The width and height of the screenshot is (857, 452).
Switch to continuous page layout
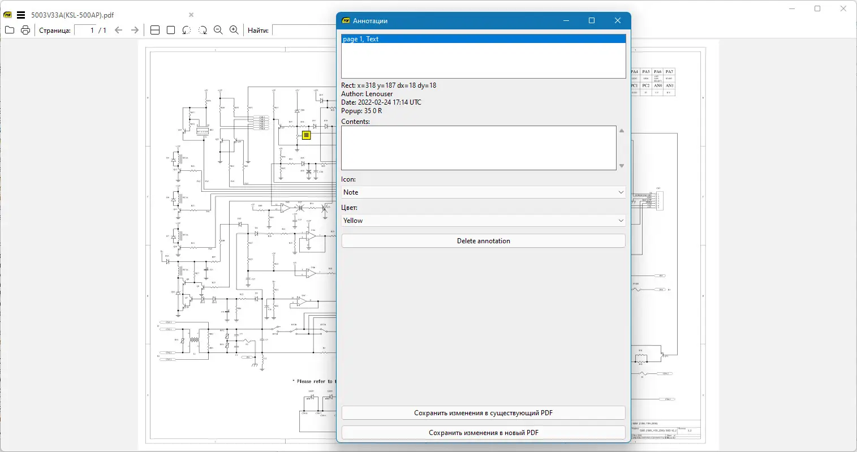[x=155, y=30]
